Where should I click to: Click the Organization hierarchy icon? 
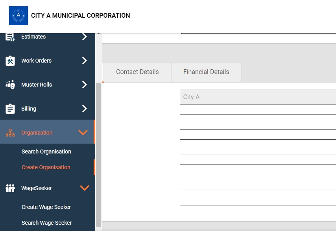click(x=10, y=133)
